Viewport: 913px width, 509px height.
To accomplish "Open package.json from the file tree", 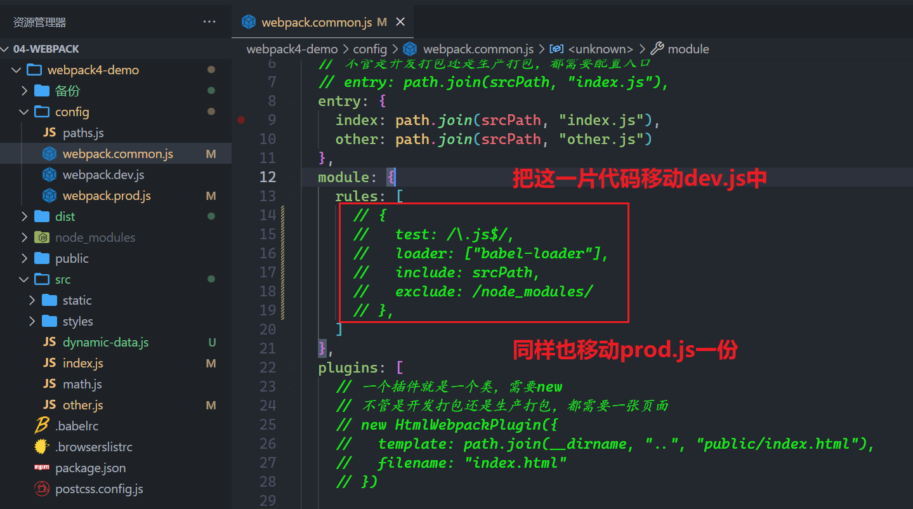I will (x=91, y=468).
